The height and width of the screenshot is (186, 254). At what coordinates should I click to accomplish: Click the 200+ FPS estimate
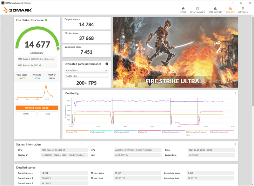tap(86, 83)
